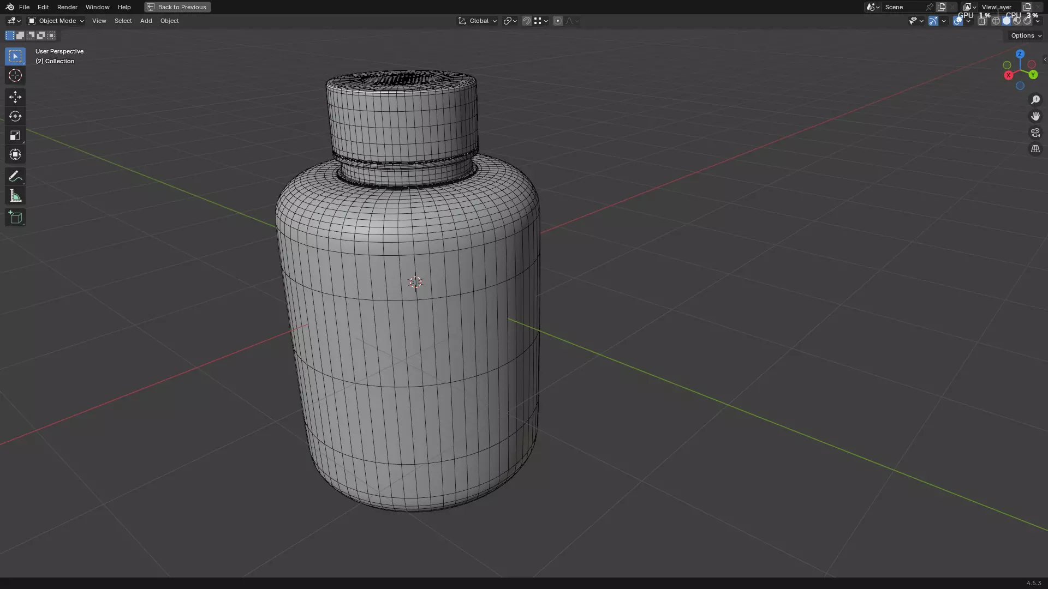Open the Render menu
This screenshot has width=1048, height=589.
[67, 7]
